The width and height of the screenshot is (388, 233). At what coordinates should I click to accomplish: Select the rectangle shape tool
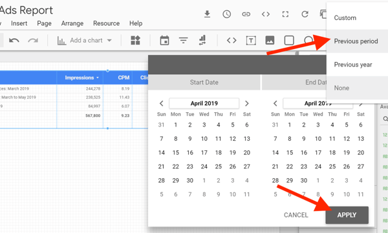[289, 40]
